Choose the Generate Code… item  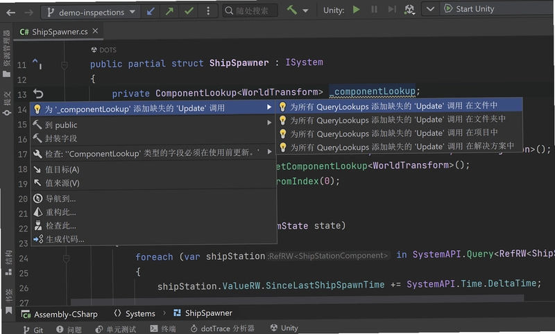coord(153,239)
